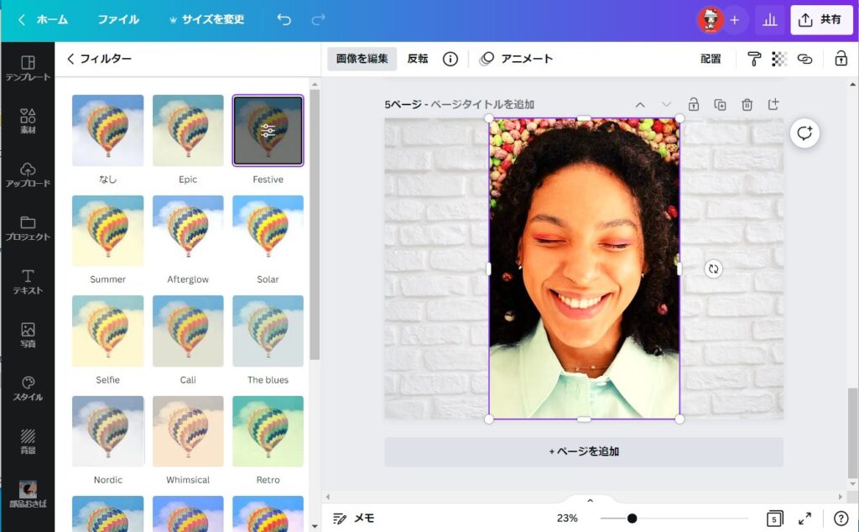Click the filter panel vertical scrollbar

pyautogui.click(x=315, y=225)
